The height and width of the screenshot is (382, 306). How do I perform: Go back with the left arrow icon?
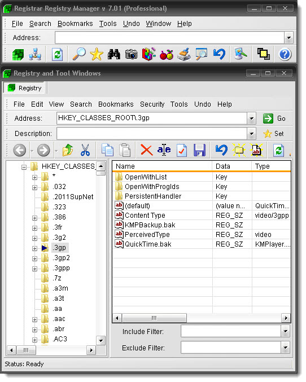pyautogui.click(x=20, y=150)
